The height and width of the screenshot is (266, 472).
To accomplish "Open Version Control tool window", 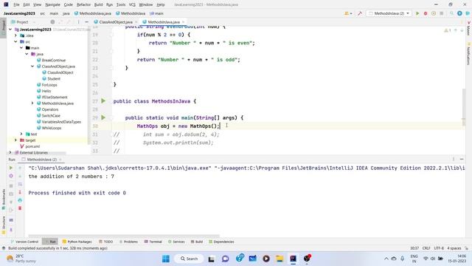I will click(24, 242).
